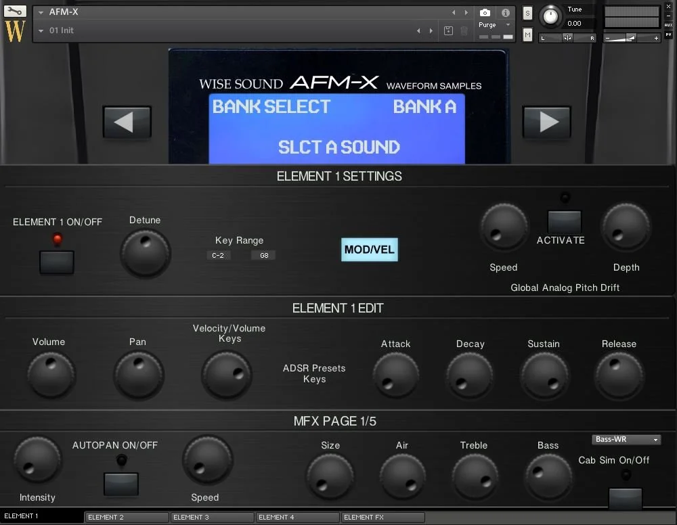
Task: Click the Air knob
Action: (402, 477)
